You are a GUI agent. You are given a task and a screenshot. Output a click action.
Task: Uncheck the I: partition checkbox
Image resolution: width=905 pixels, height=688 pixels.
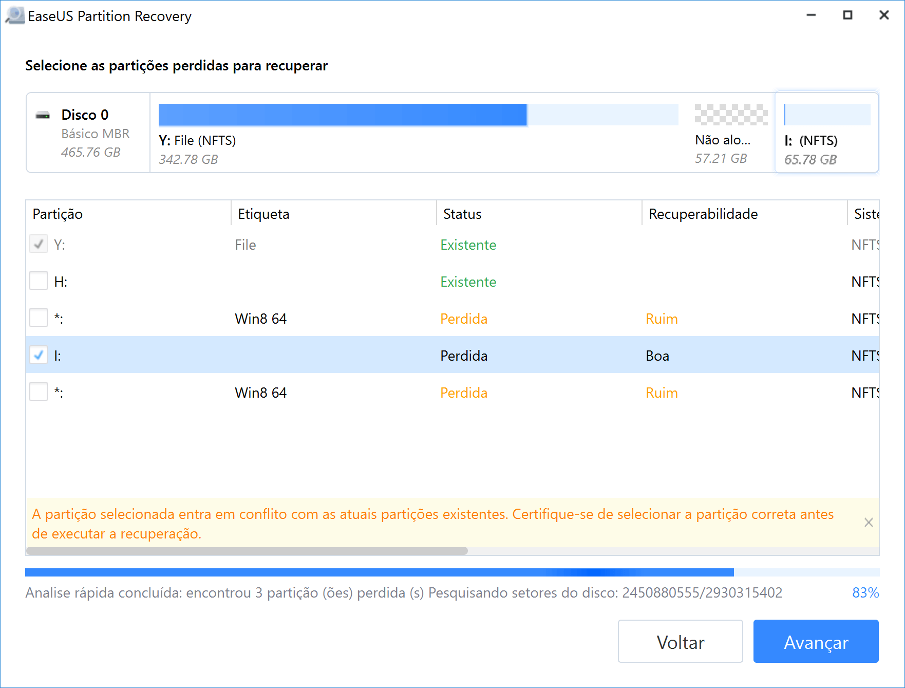tap(39, 355)
